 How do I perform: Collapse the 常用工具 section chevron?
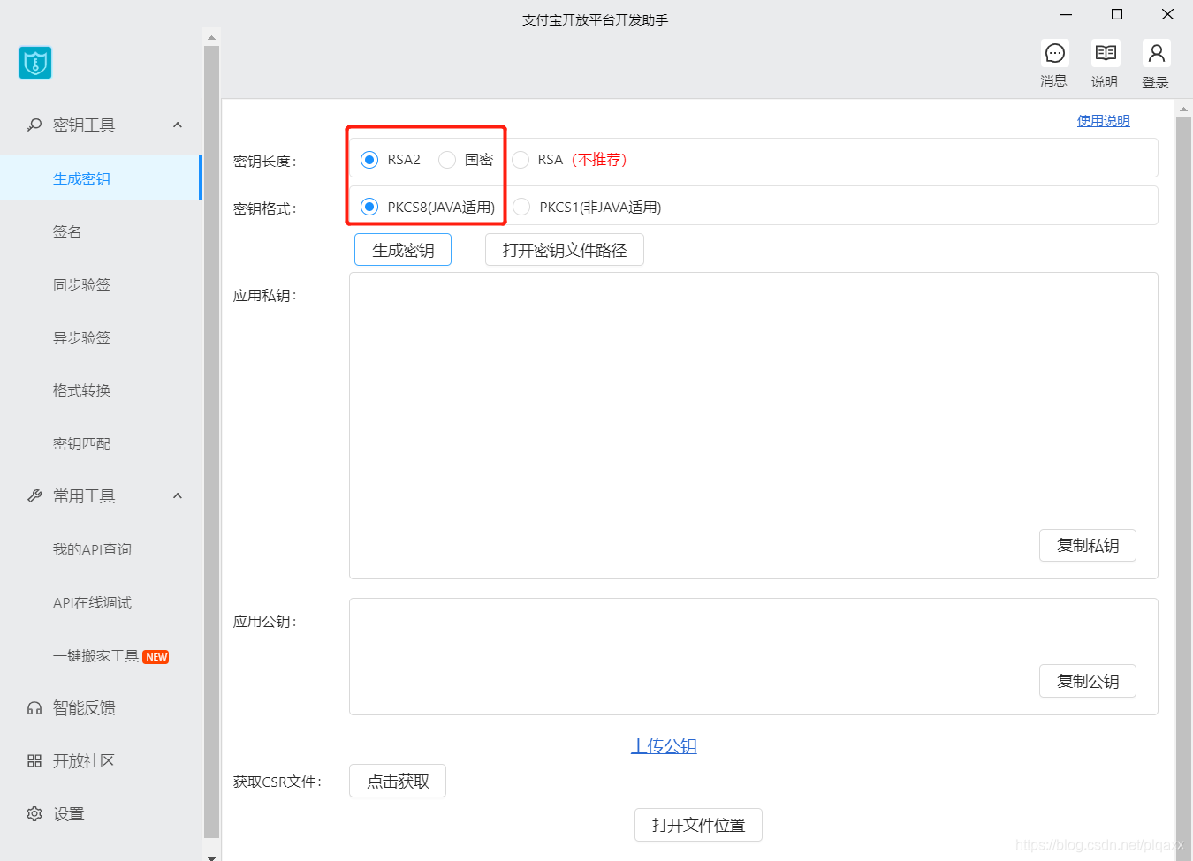coord(178,496)
